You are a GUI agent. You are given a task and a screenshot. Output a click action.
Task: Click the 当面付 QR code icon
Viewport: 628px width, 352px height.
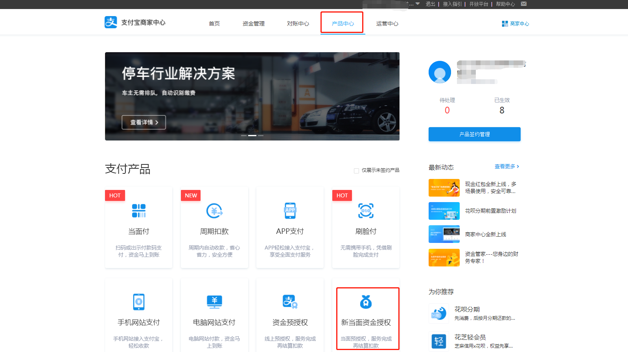coord(139,211)
